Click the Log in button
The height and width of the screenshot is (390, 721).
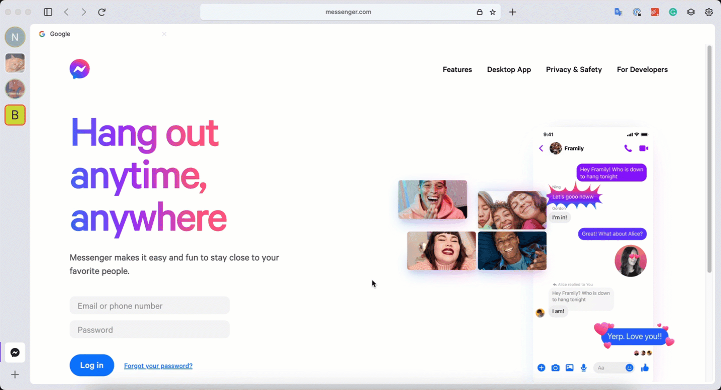[92, 365]
